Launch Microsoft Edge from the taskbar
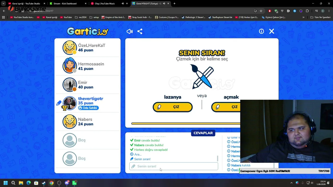Screen dimensions: 333x187 [x=29, y=183]
